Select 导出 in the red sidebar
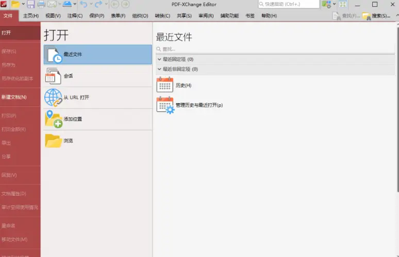Image resolution: width=399 pixels, height=257 pixels. tap(20, 143)
